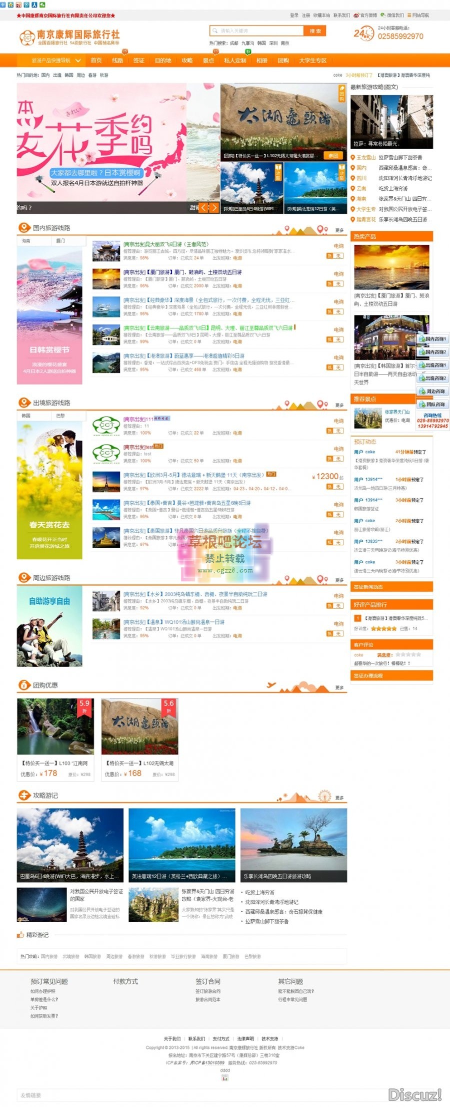The image size is (450, 1107).
Task: Click the five-star rating under 好评产品排行
Action: [383, 628]
